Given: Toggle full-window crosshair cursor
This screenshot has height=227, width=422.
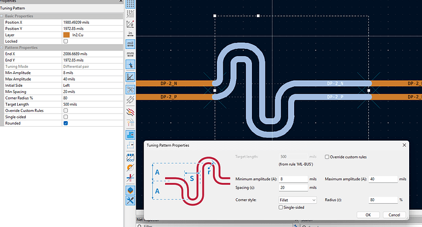Looking at the screenshot, I should (x=130, y=65).
